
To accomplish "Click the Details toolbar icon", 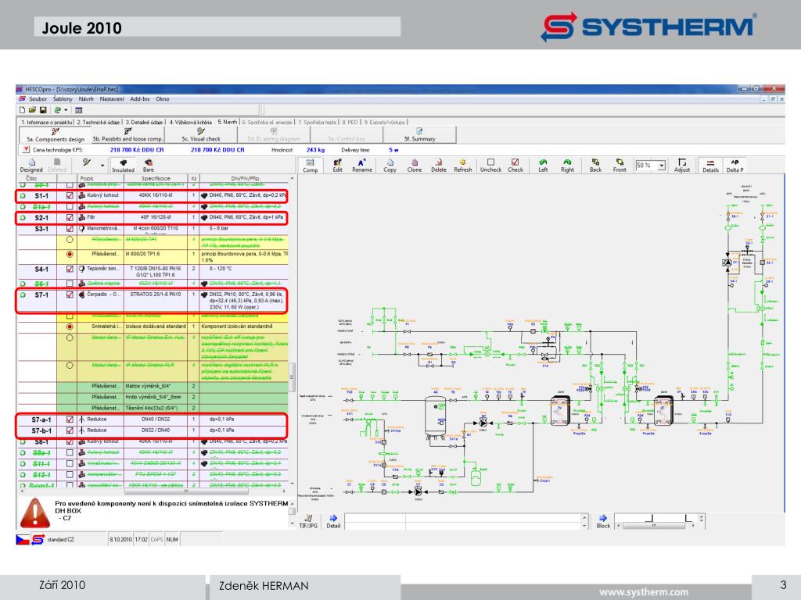I will [x=710, y=166].
